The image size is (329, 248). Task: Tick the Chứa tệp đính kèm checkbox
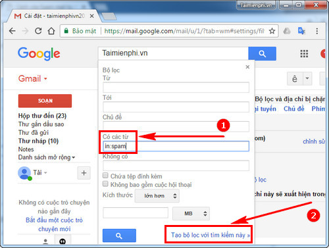(105, 176)
